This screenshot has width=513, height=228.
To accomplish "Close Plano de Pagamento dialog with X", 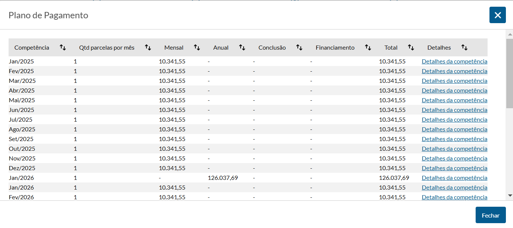I will tap(497, 15).
